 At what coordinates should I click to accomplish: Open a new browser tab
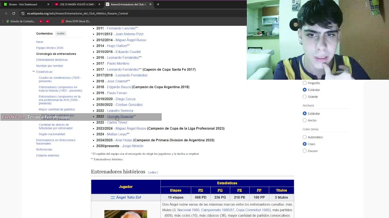tap(158, 4)
